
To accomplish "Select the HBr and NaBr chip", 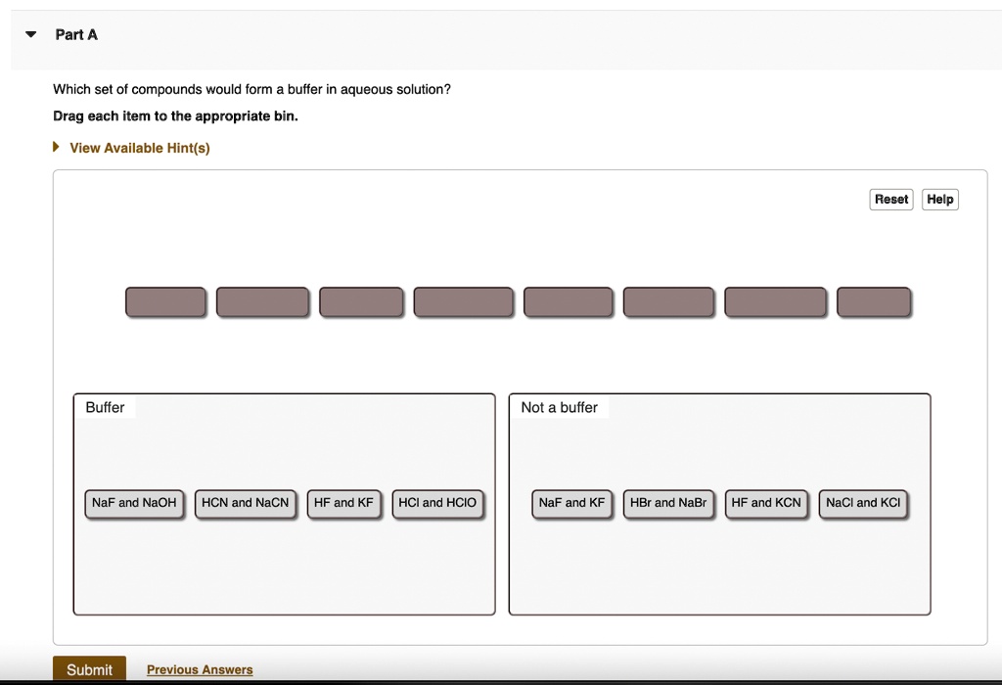I will pyautogui.click(x=668, y=503).
